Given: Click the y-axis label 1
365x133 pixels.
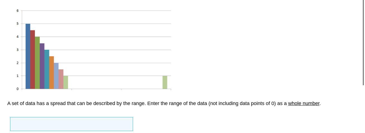Looking at the screenshot, I should point(17,76).
